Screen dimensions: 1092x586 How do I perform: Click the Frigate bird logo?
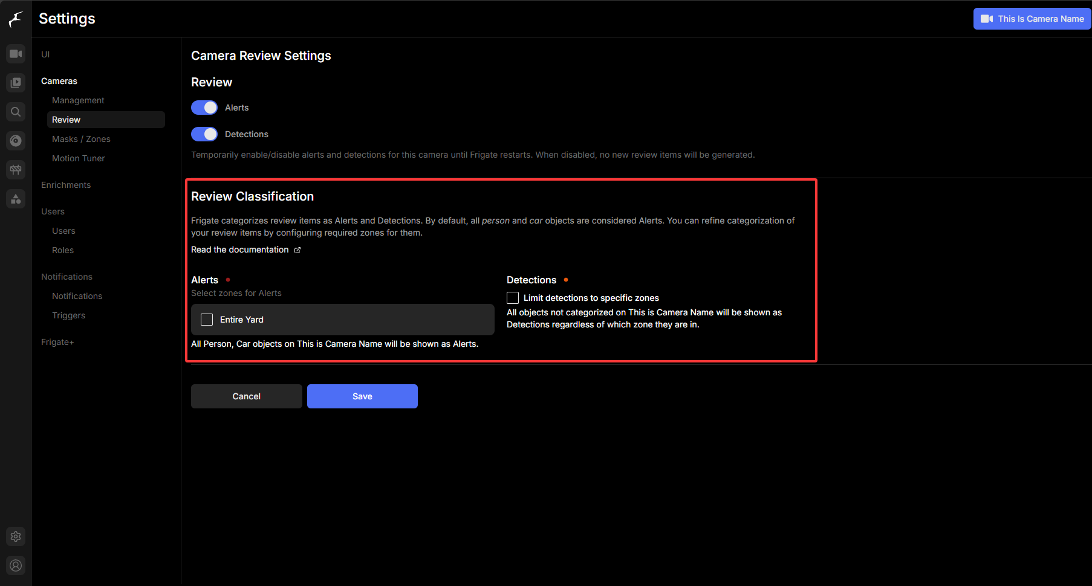point(16,19)
